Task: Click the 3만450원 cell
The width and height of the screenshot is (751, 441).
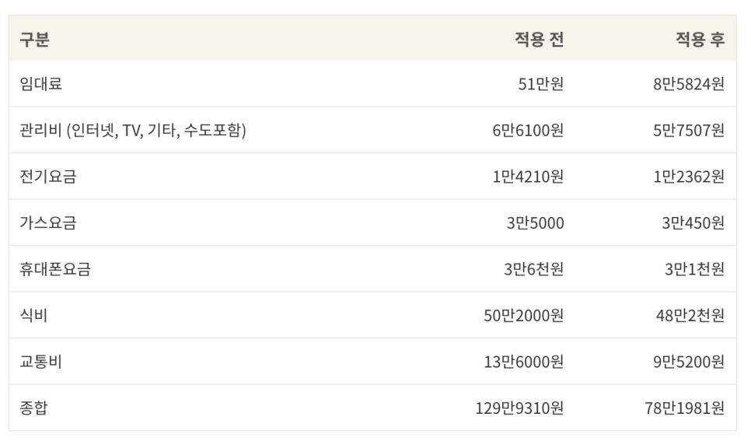Action: pyautogui.click(x=693, y=223)
